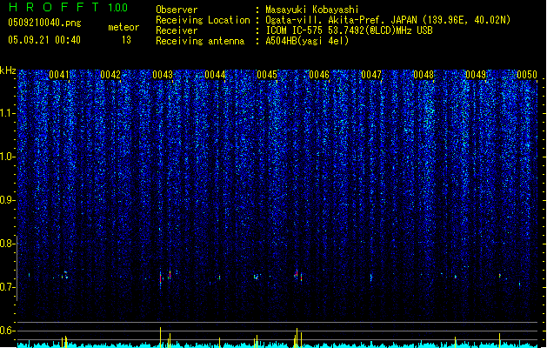Click the HROFFT 1.0.0 program title
Screen dimensions: 547x348
(68, 7)
